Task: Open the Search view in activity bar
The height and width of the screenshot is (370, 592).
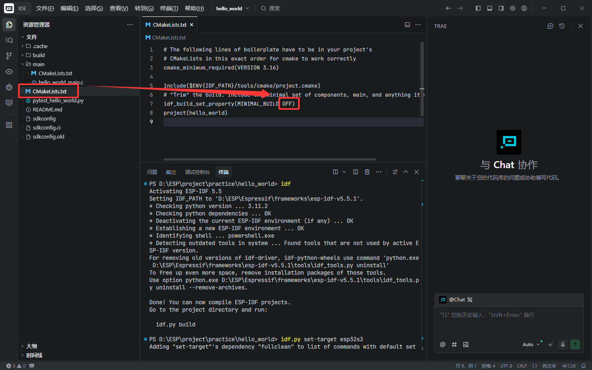Action: point(9,40)
